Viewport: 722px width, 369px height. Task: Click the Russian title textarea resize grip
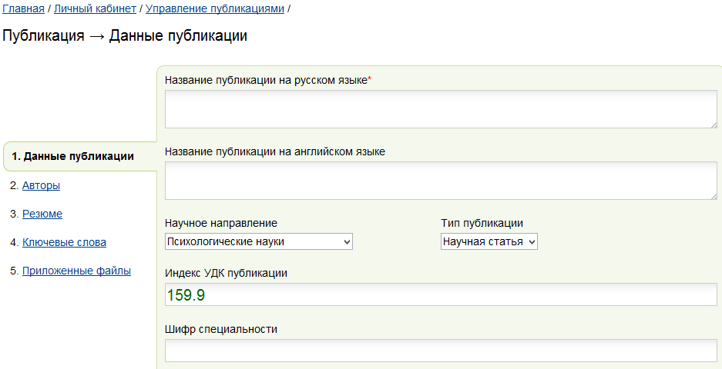pos(714,125)
